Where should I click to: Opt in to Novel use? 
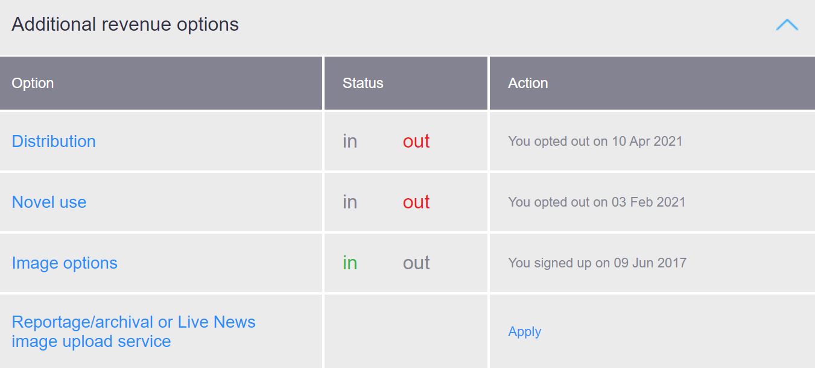pos(350,202)
